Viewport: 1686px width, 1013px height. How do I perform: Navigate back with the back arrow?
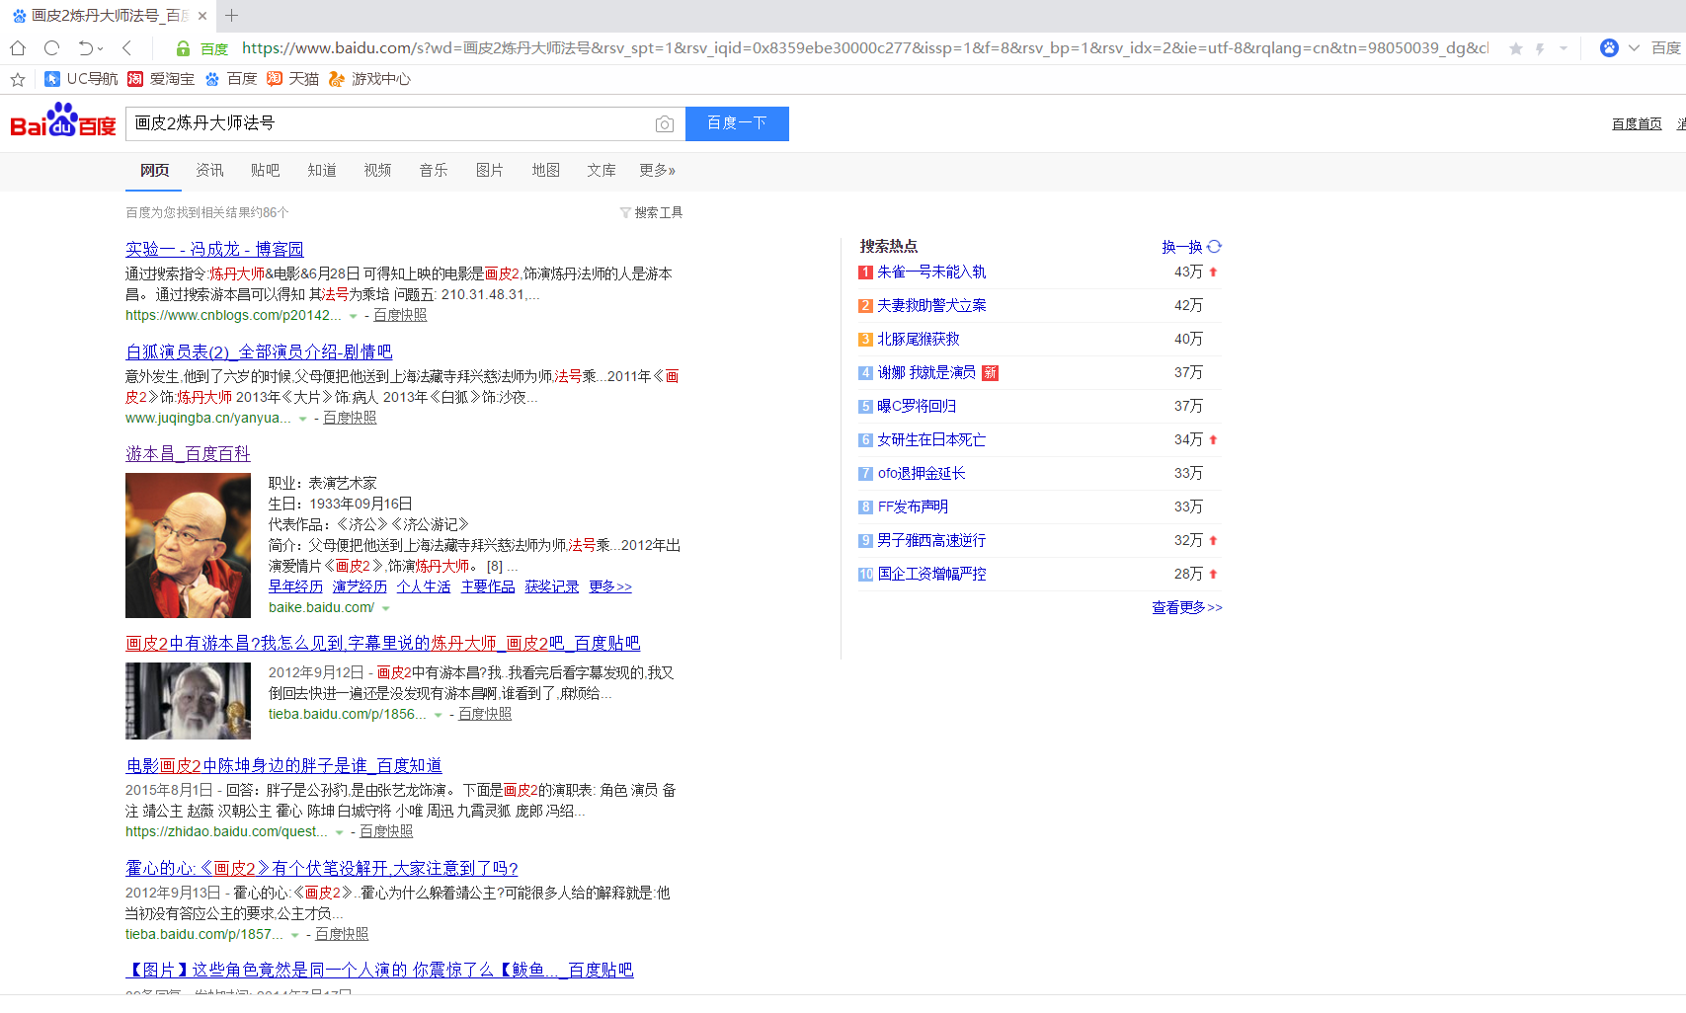(x=127, y=47)
